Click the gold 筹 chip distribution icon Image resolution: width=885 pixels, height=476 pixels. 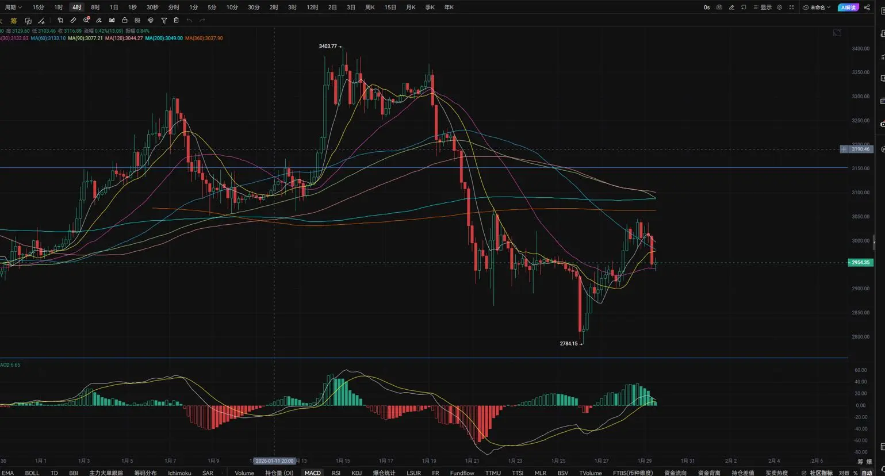(x=13, y=21)
